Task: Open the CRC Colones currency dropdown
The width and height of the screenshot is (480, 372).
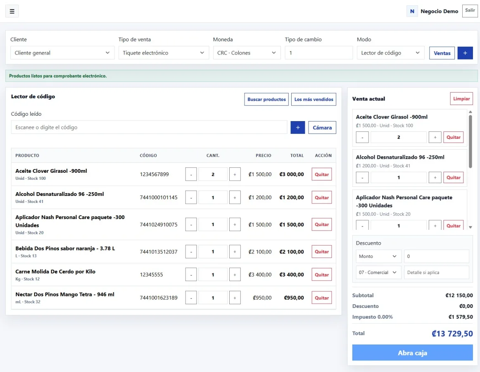Action: click(247, 53)
